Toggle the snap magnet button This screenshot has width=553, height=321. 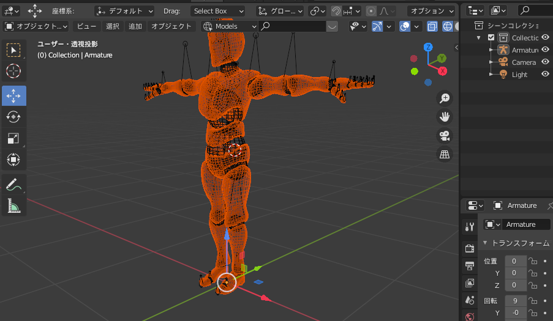pos(336,11)
